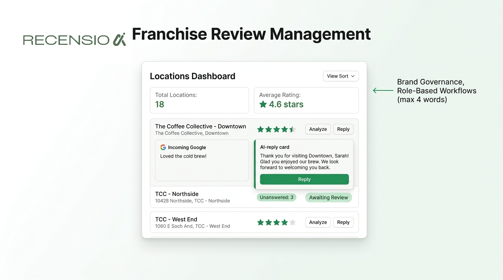Send the AI reply with green Reply button
Screen dimensions: 503x280
(x=305, y=179)
